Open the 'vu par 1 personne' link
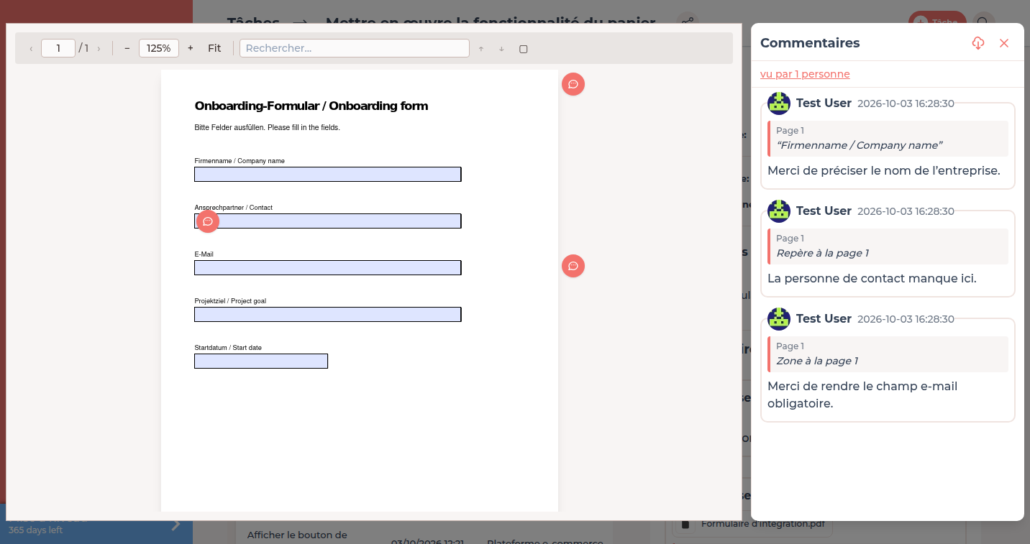Viewport: 1030px width, 544px height. pyautogui.click(x=805, y=74)
